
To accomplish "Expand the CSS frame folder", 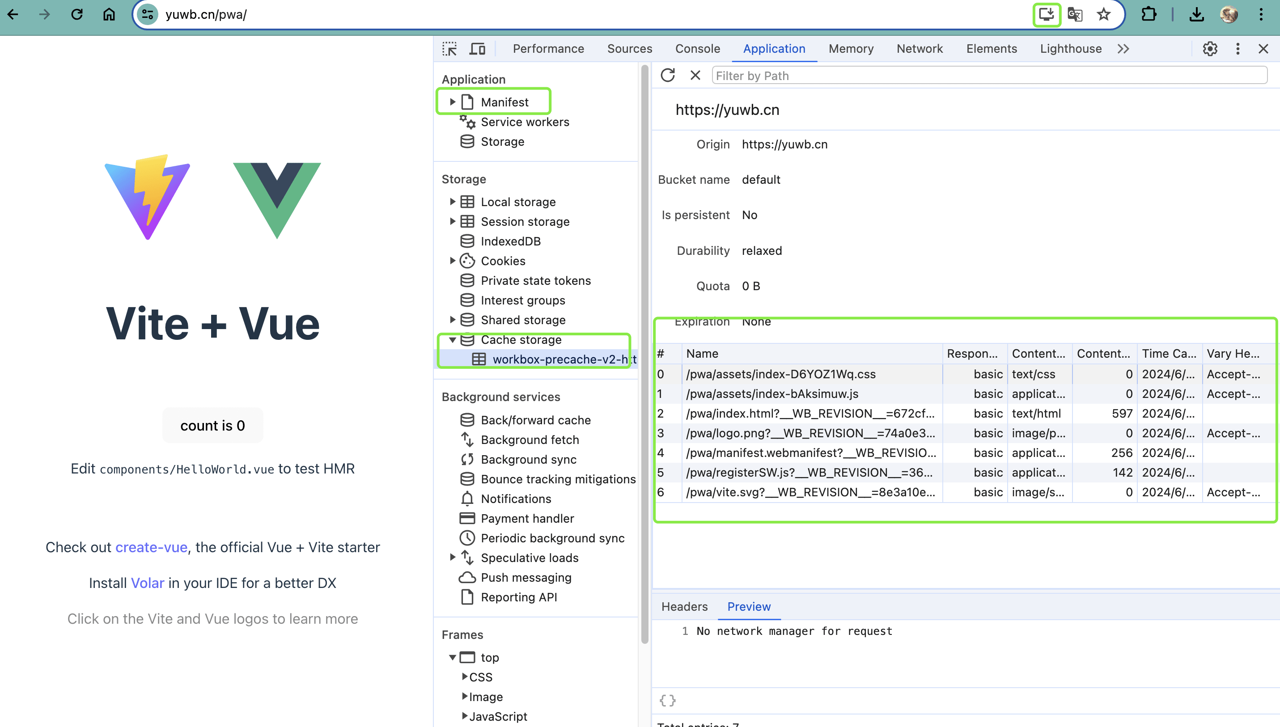I will (x=465, y=676).
